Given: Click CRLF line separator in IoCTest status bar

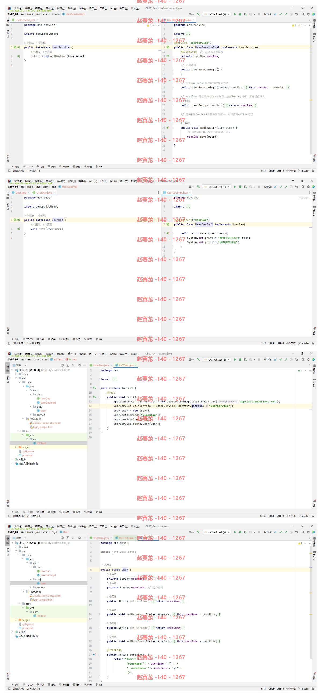Looking at the screenshot, I should [271, 516].
